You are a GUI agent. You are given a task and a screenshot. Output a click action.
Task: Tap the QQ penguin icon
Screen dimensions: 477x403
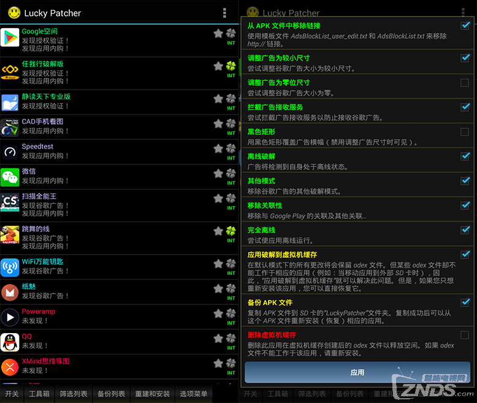pyautogui.click(x=10, y=342)
